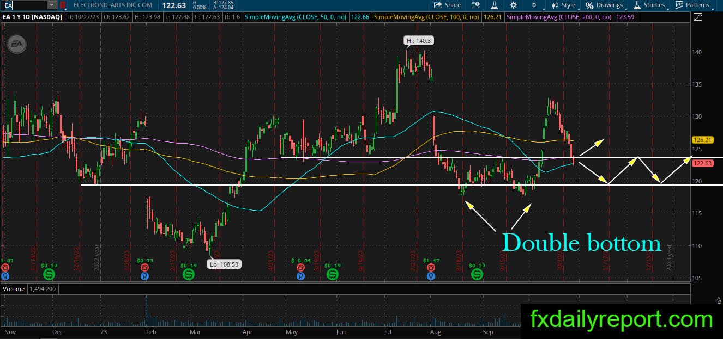Screen dimensions: 723x339
Task: Change the D timeframe aggregation selector
Action: click(x=534, y=5)
